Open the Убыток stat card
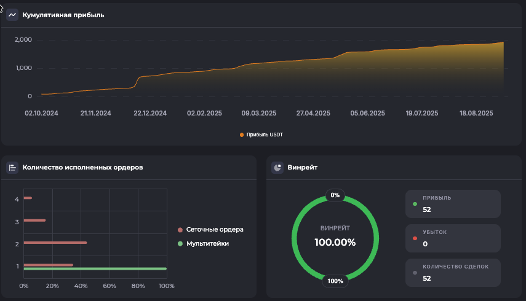The height and width of the screenshot is (301, 526). 453,238
